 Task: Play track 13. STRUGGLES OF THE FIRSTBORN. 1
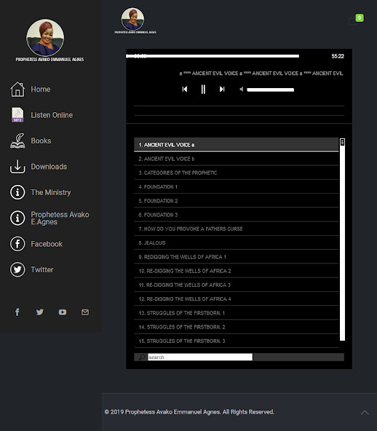tap(237, 313)
